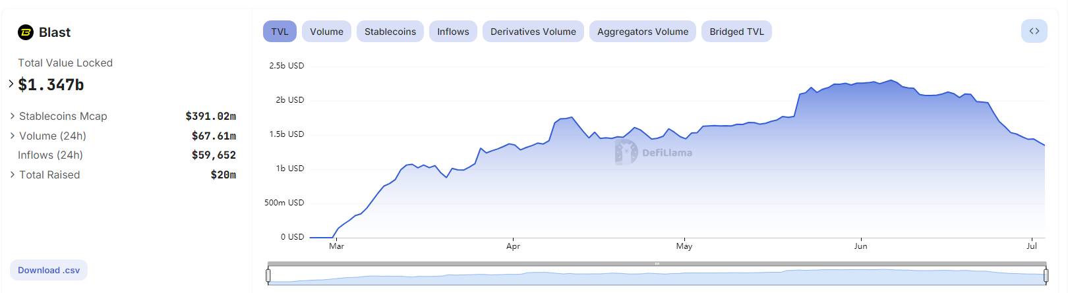Grab the left range slider handle

(x=268, y=276)
